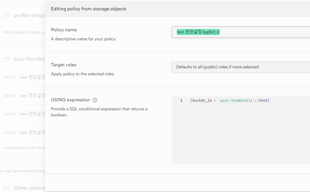
Task: Click the Editing policy from storage.objects header
Action: [x=88, y=9]
